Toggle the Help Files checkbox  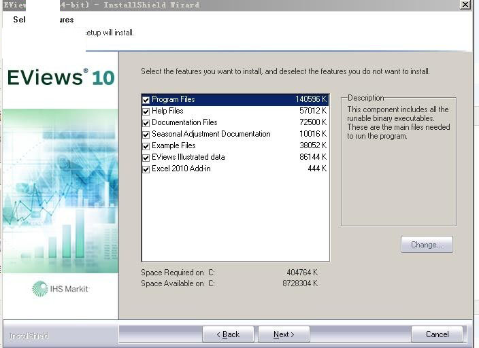click(x=146, y=111)
